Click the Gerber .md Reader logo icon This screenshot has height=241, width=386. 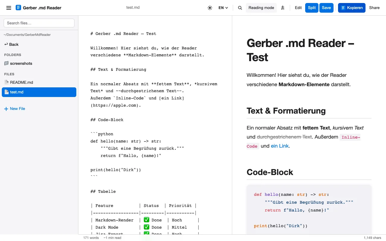(x=18, y=8)
